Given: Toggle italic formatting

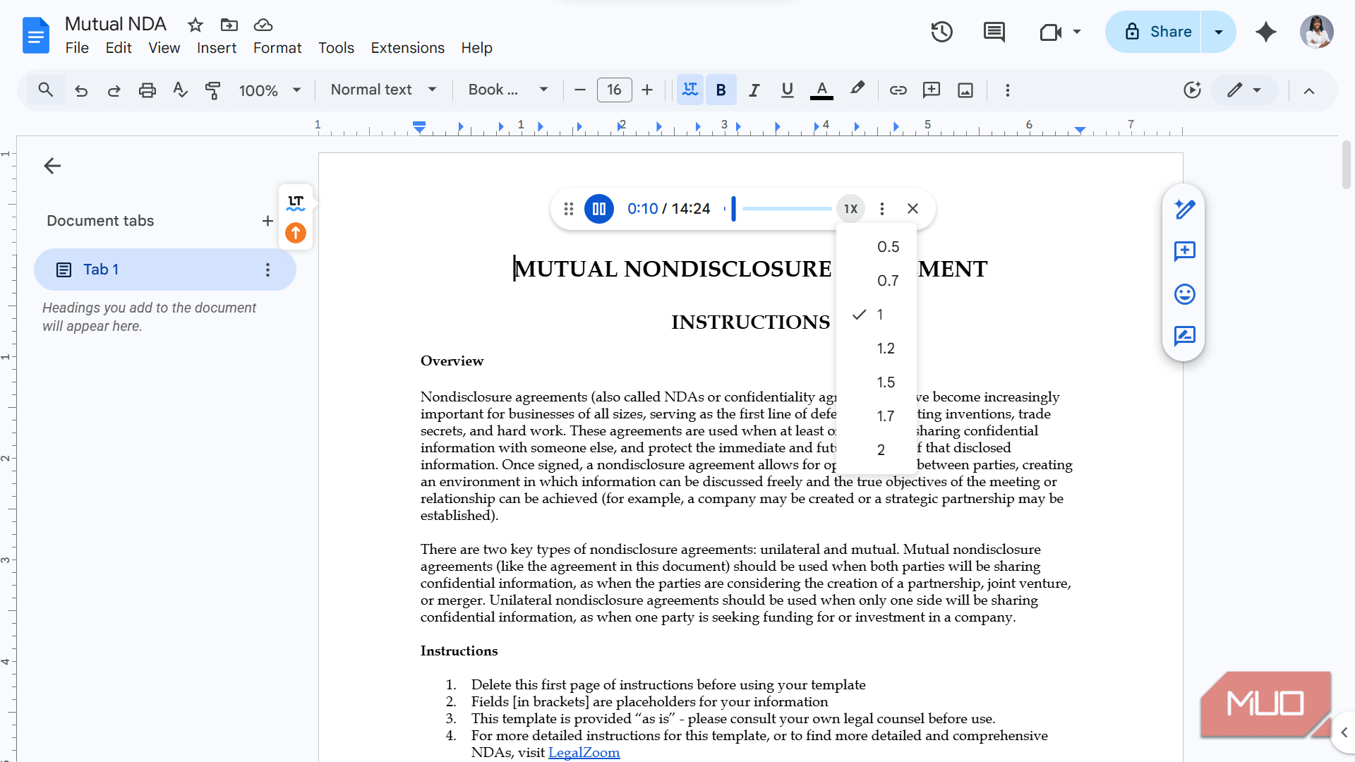Looking at the screenshot, I should pyautogui.click(x=754, y=90).
